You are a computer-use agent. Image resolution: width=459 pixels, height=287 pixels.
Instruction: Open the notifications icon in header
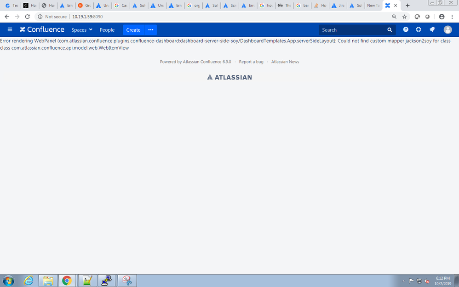[x=432, y=29]
